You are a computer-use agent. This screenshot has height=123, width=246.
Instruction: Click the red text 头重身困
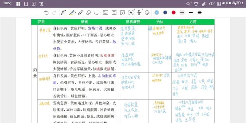107,56
